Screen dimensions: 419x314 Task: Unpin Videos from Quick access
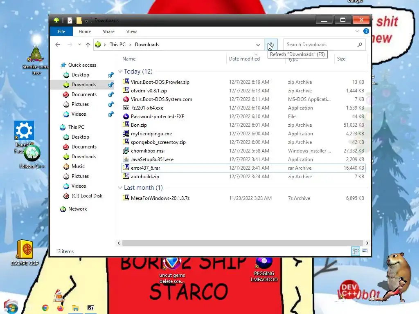click(111, 114)
